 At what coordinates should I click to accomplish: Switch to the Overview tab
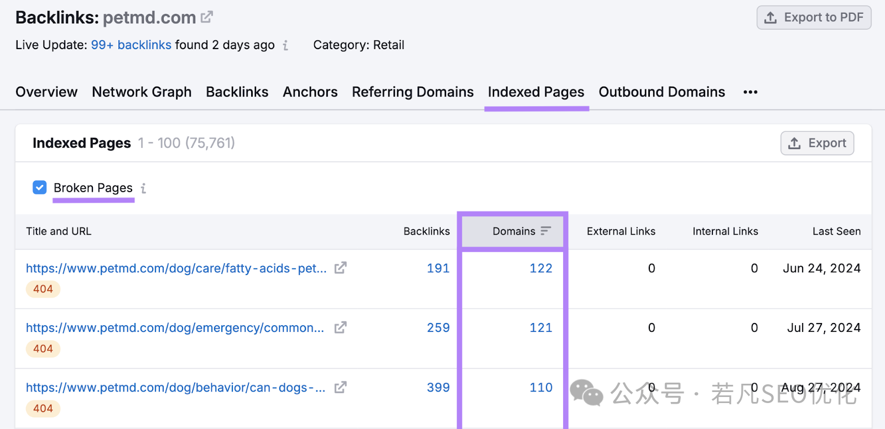coord(46,92)
